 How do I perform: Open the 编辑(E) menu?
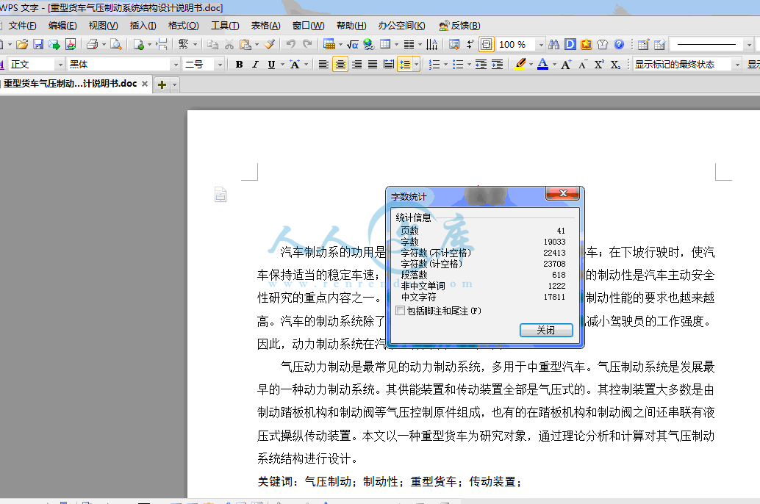click(x=62, y=26)
